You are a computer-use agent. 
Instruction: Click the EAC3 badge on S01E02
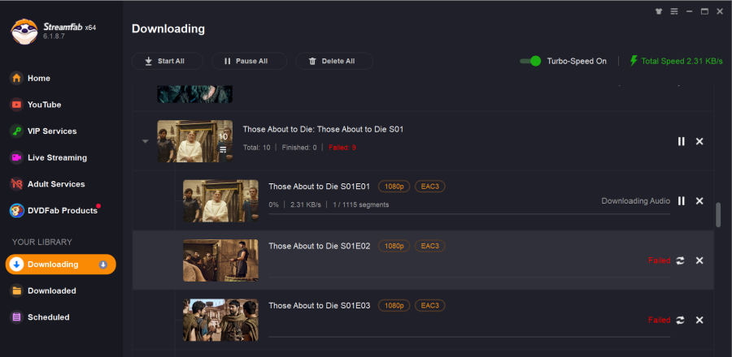430,246
